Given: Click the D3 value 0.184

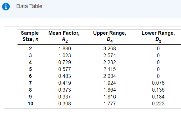Looking at the screenshot, I should point(158,97).
